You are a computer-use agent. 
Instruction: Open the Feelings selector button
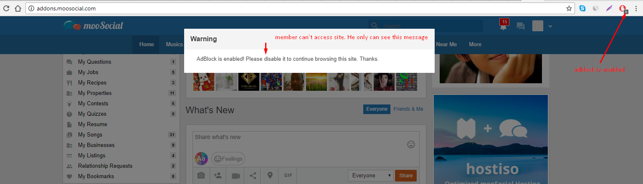click(228, 159)
